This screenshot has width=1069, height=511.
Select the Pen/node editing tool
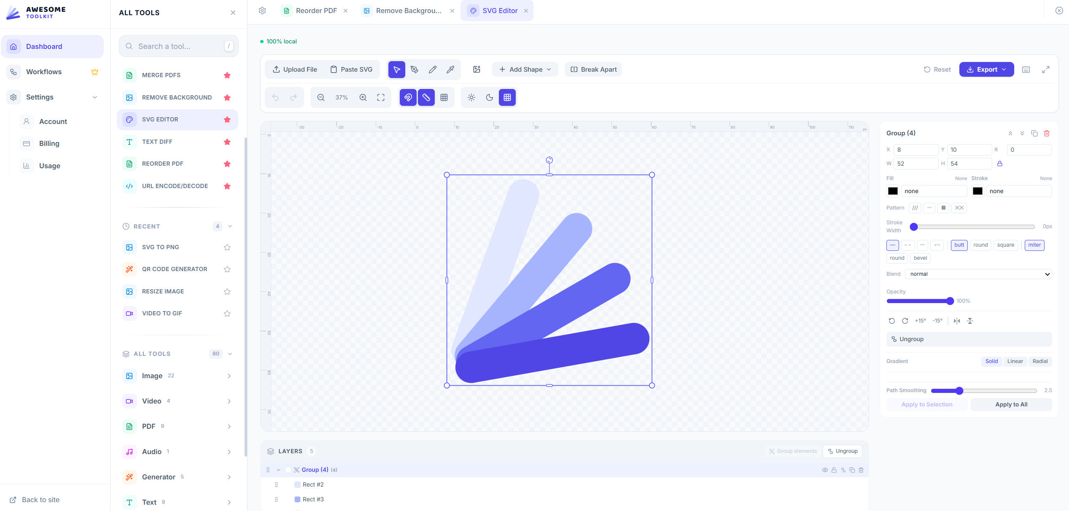415,69
